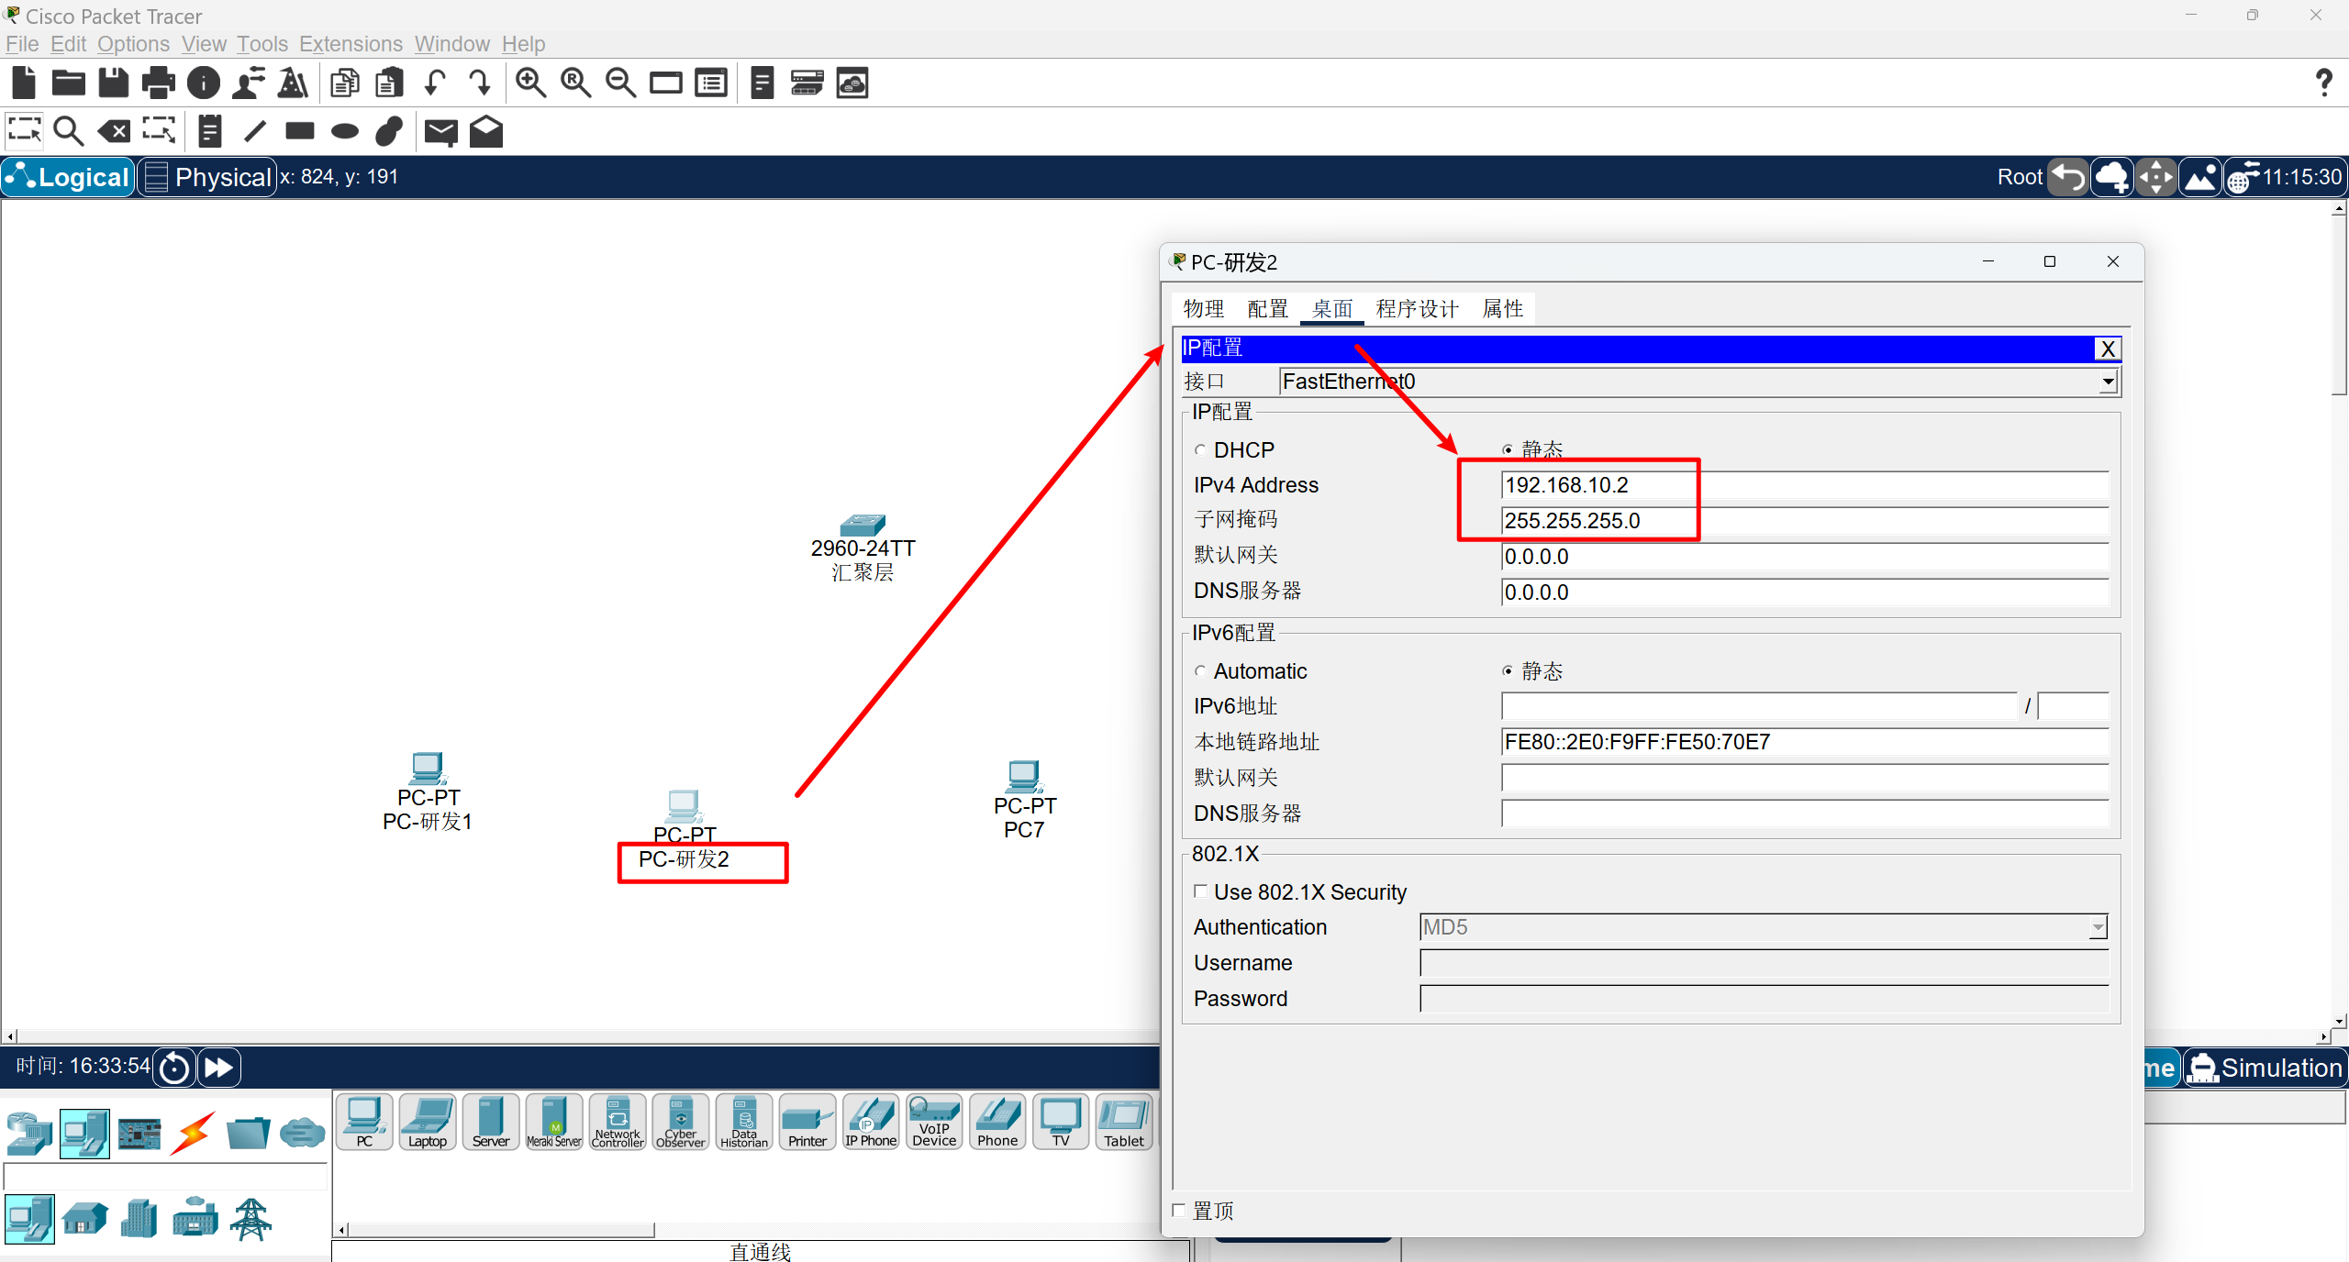Image resolution: width=2349 pixels, height=1262 pixels.
Task: Select the Inspect magnifier tool
Action: tap(69, 131)
